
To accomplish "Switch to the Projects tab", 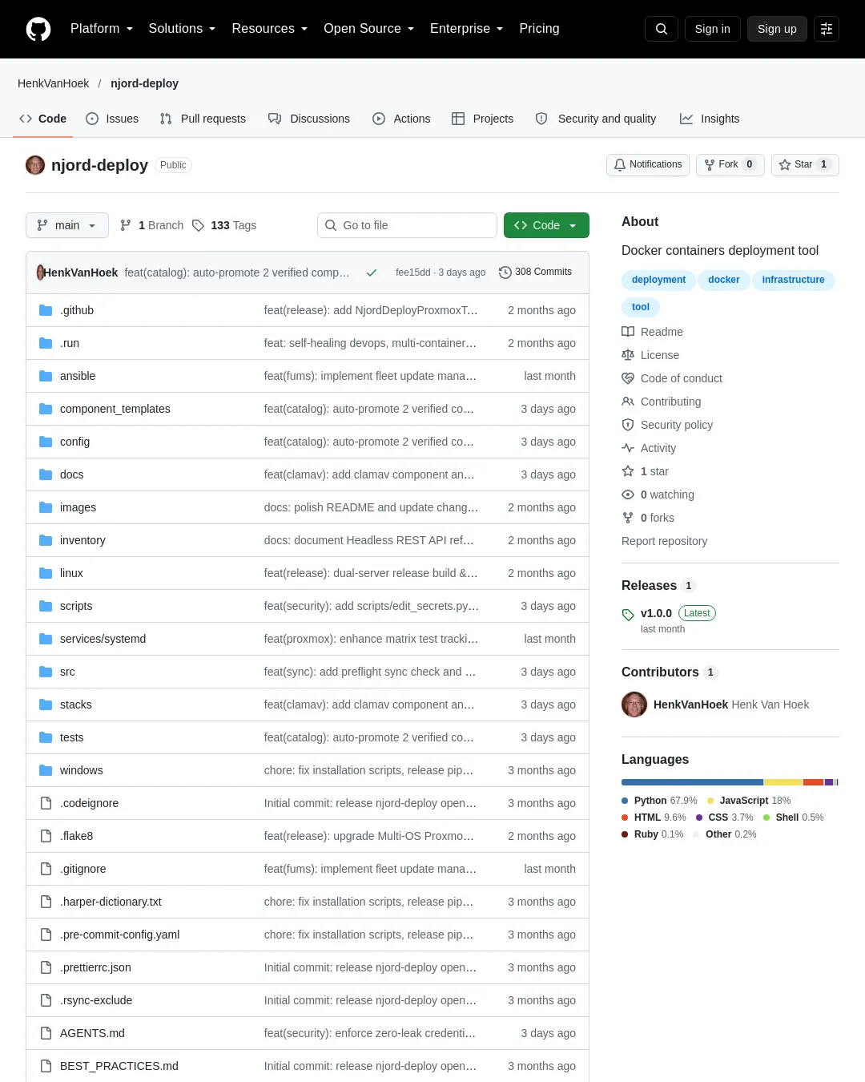I will click(483, 119).
